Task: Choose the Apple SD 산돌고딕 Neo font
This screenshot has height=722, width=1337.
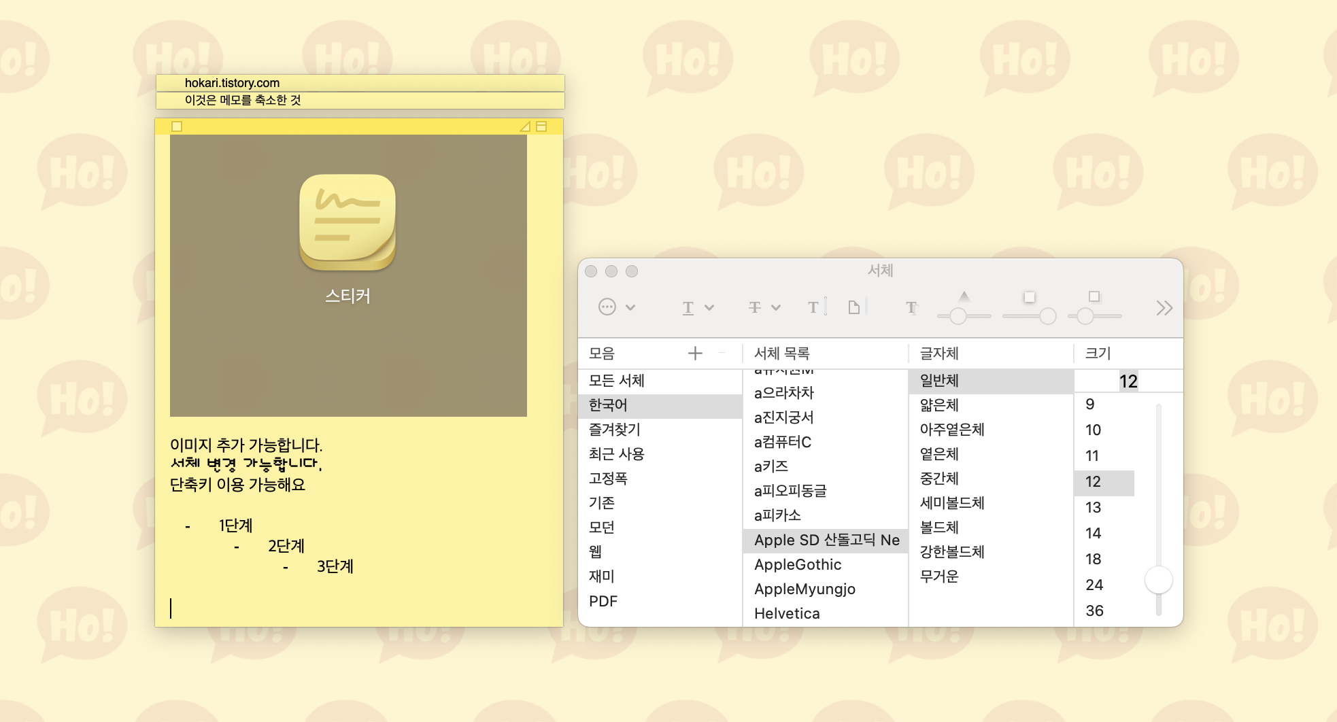Action: (x=826, y=540)
